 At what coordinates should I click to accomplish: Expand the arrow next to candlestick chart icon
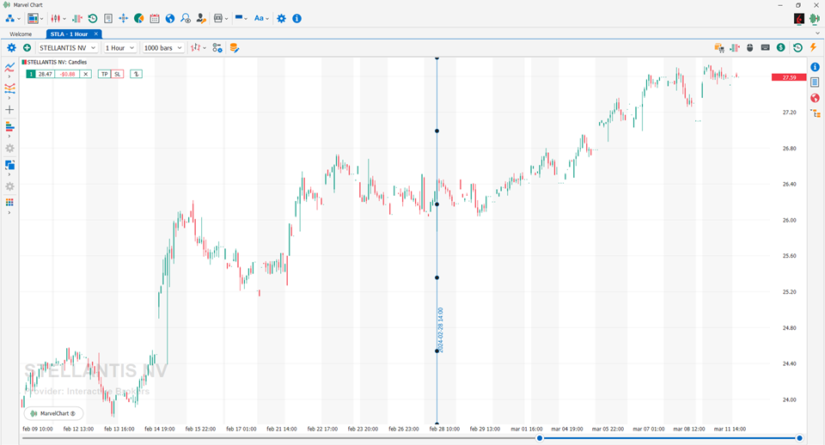coord(64,18)
